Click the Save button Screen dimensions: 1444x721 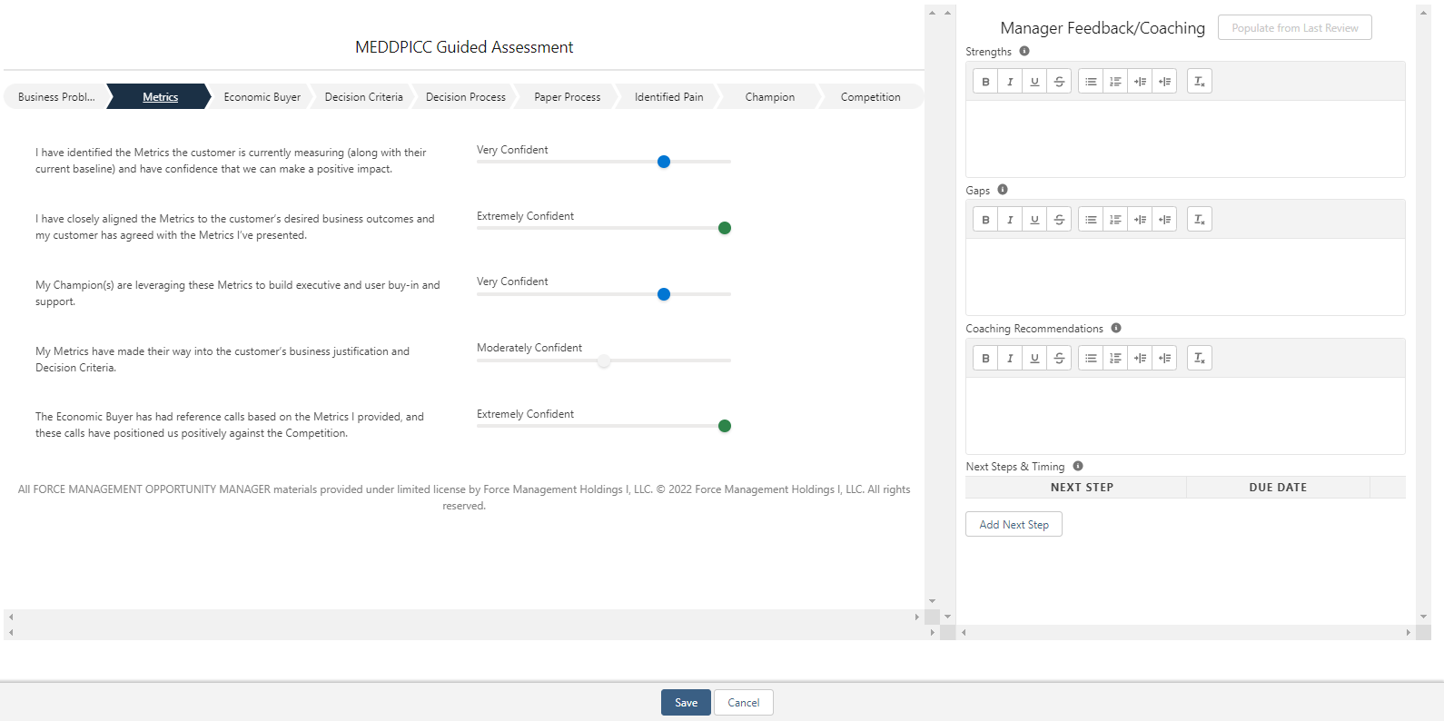coord(686,703)
